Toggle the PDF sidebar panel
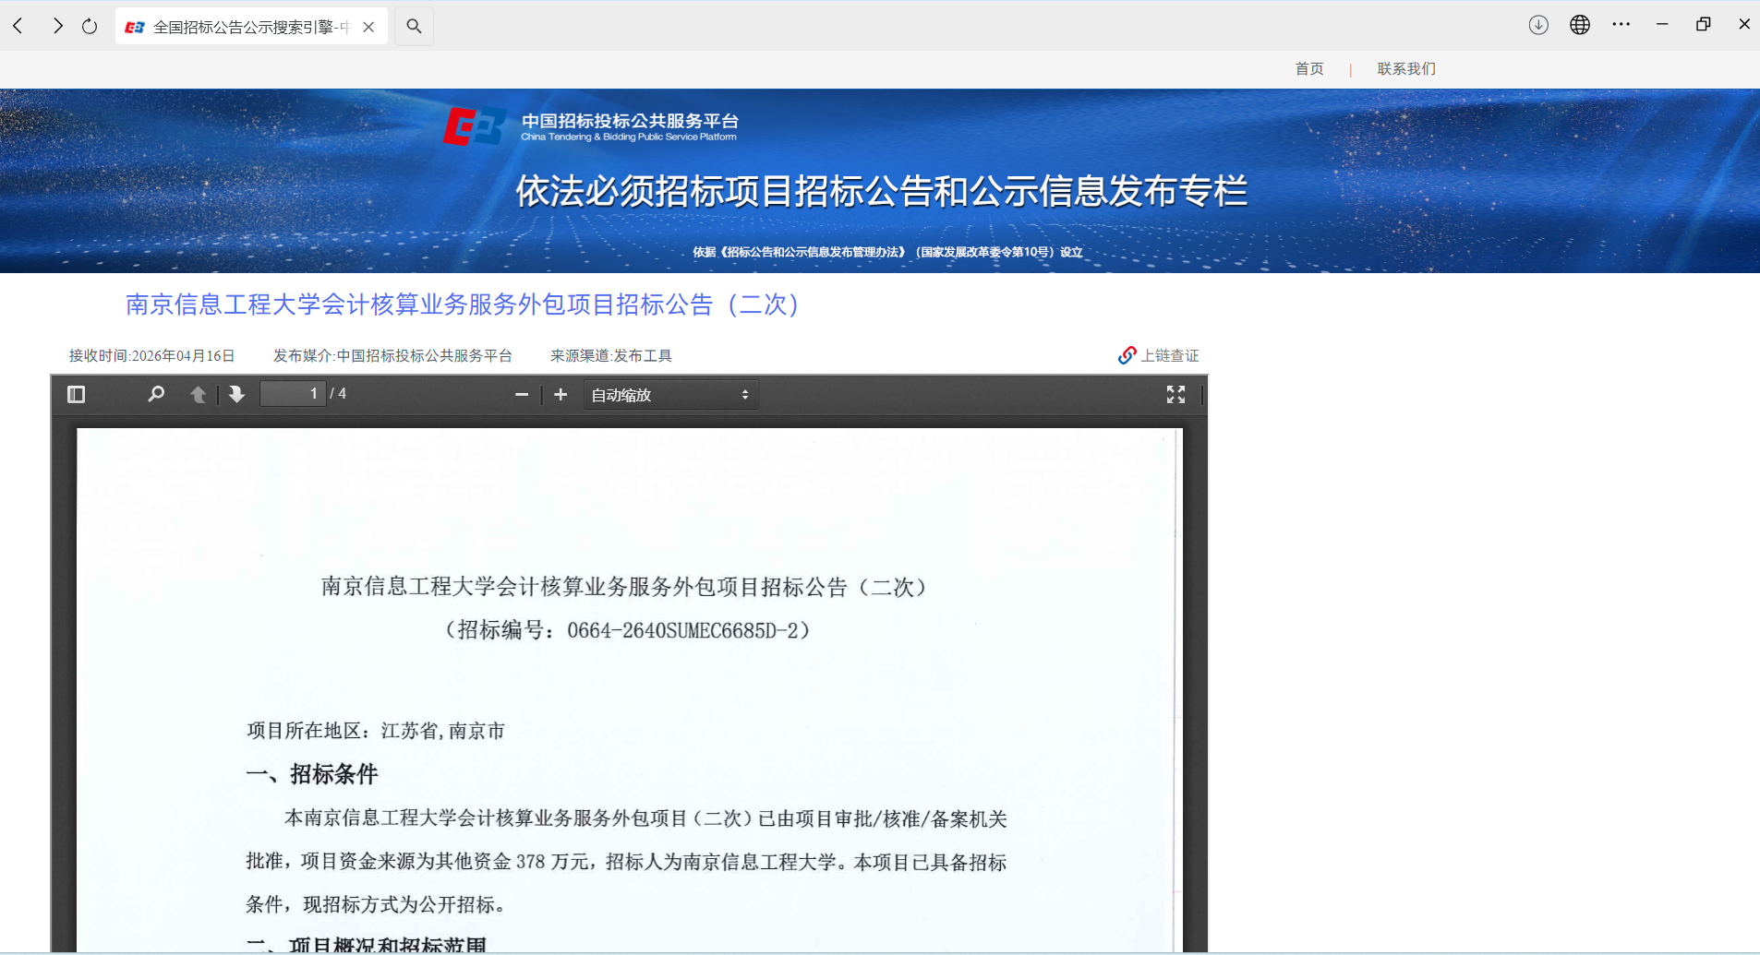The width and height of the screenshot is (1760, 955). 77,395
